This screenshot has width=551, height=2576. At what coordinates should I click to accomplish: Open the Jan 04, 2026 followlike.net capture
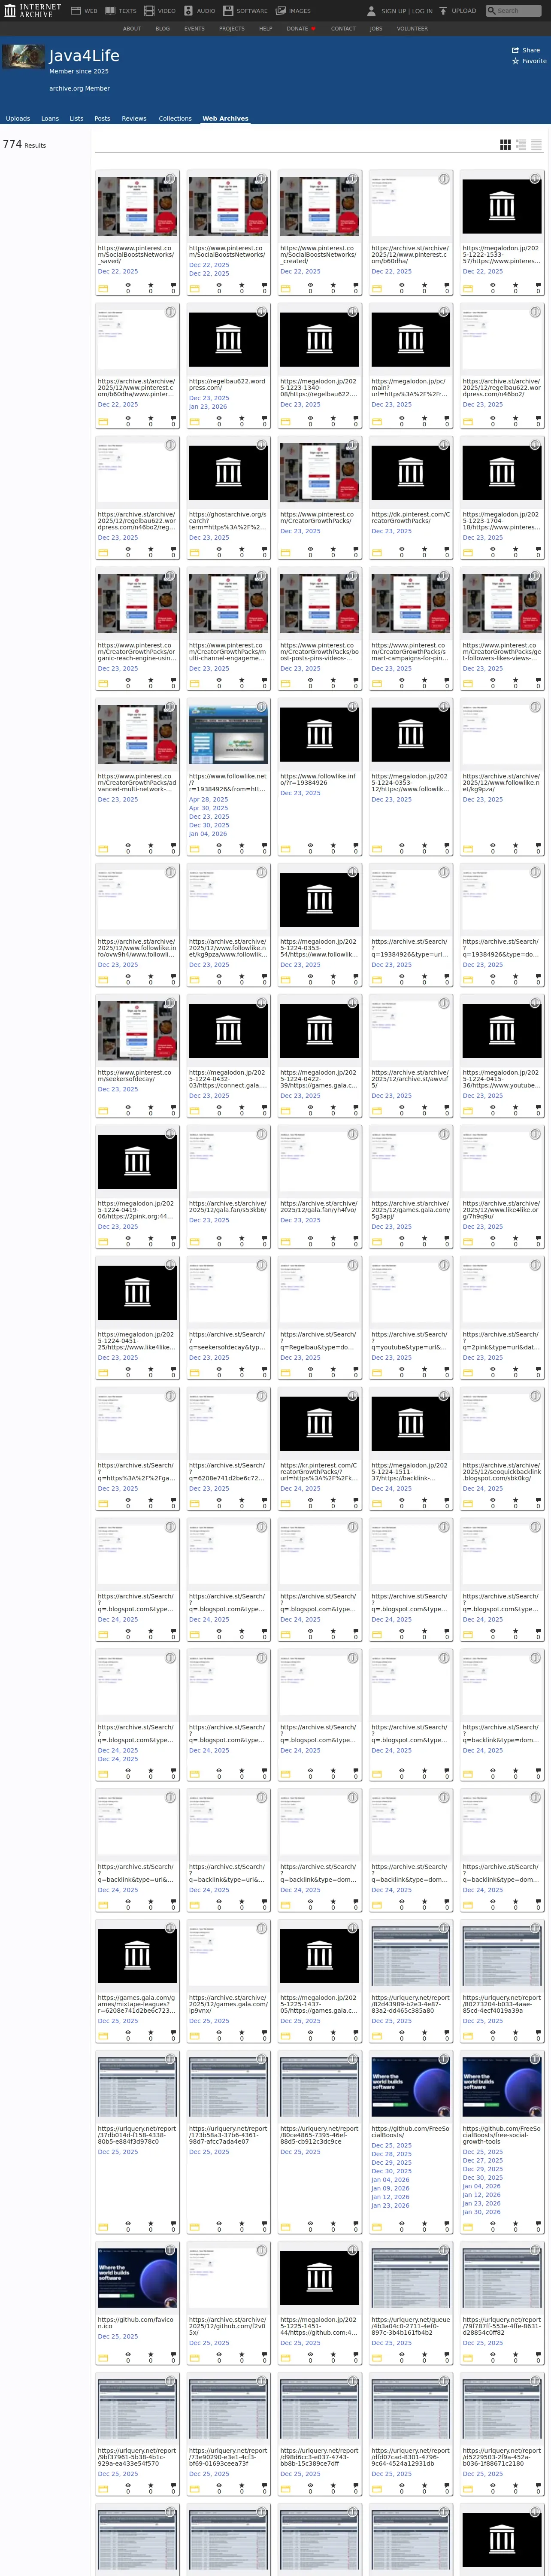208,834
